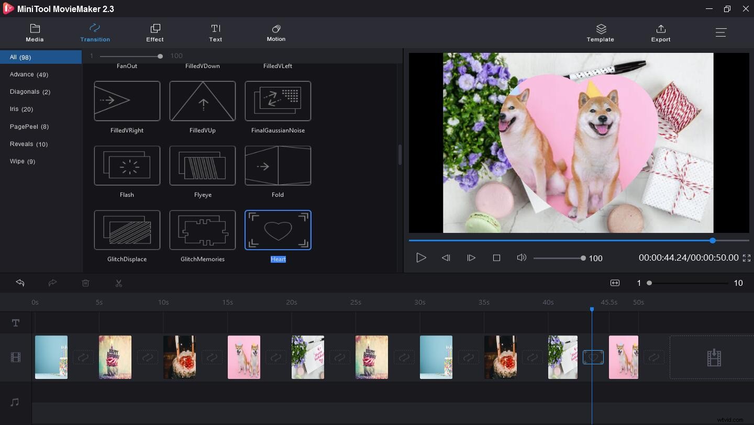Click the delete (trash) icon above timeline
Viewport: 754px width, 425px height.
86,283
